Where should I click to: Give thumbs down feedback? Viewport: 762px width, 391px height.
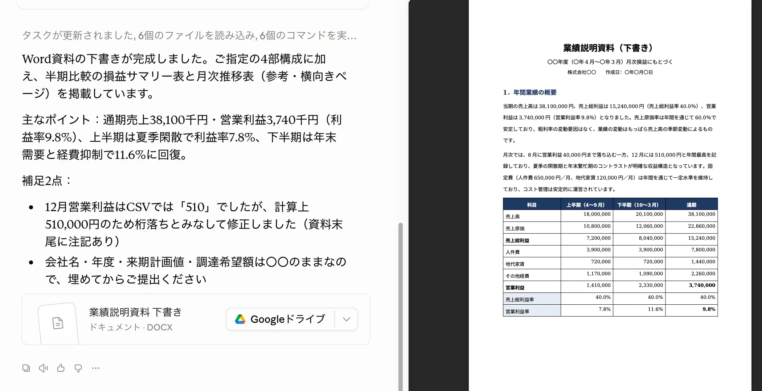[78, 368]
